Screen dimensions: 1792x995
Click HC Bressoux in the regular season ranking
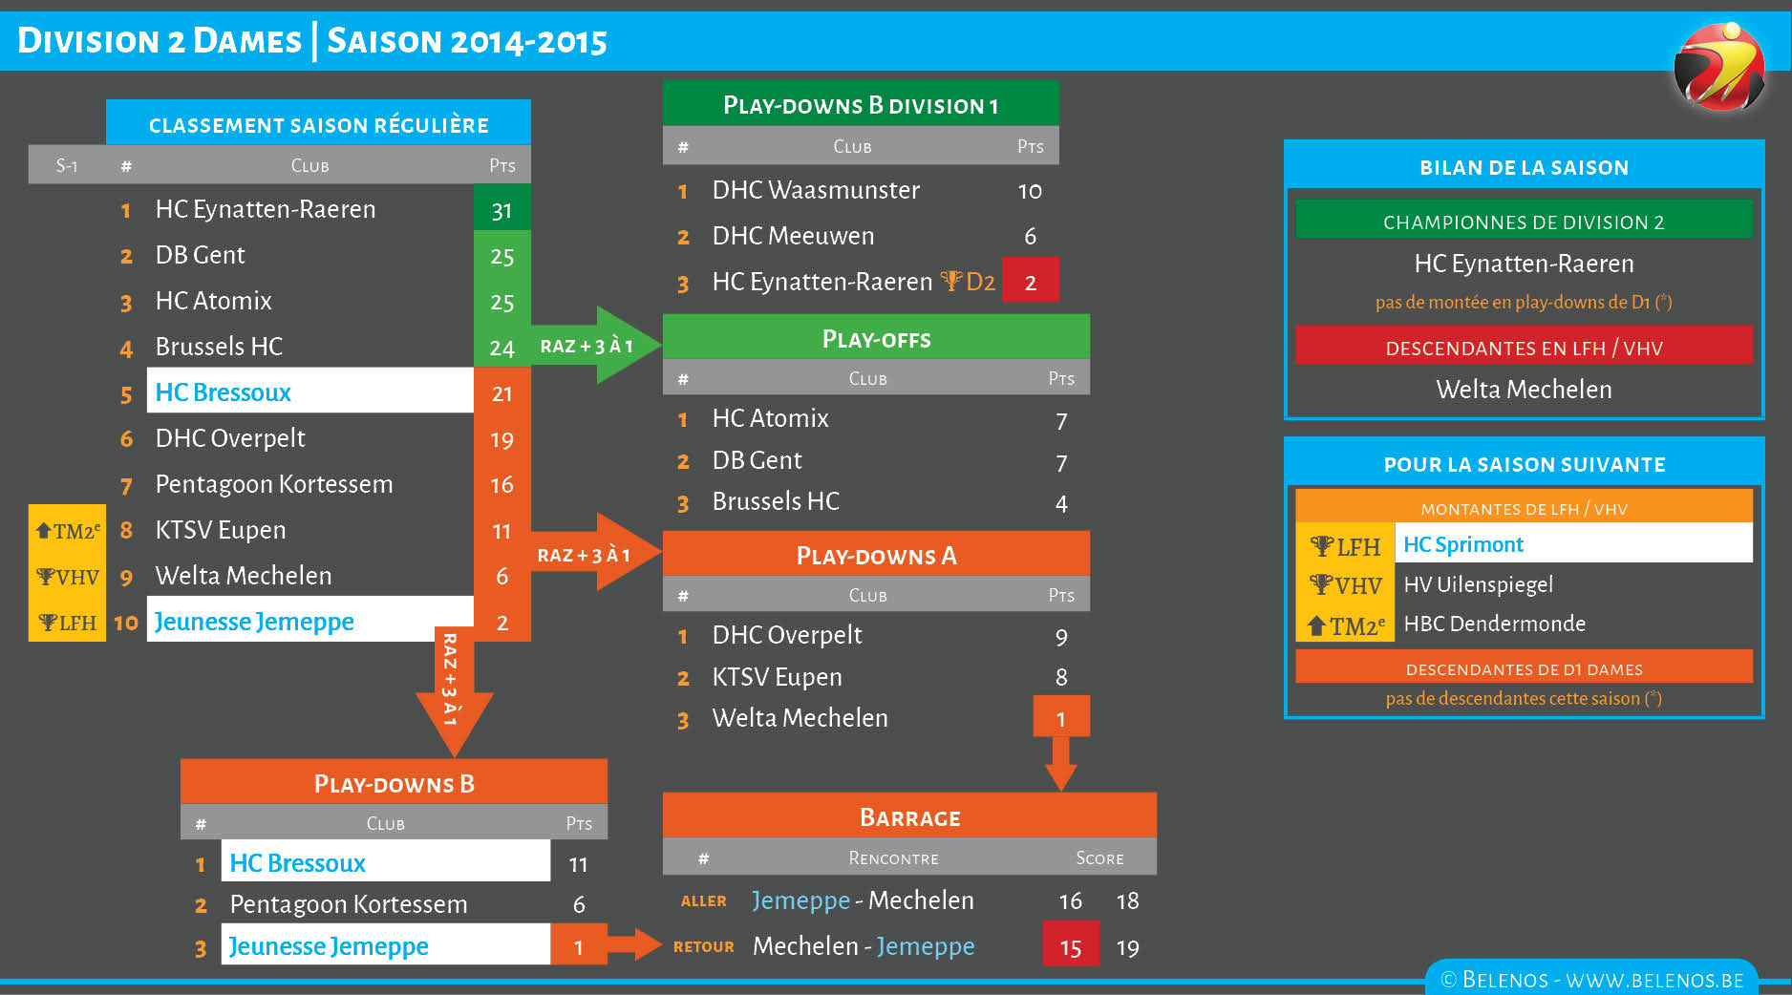(224, 392)
